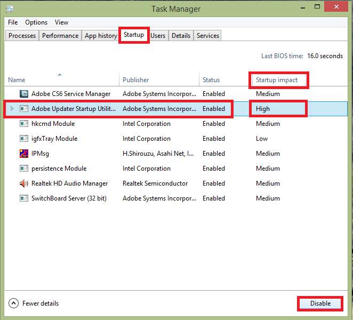
Task: Close the Task Manager window
Action: tap(335, 6)
